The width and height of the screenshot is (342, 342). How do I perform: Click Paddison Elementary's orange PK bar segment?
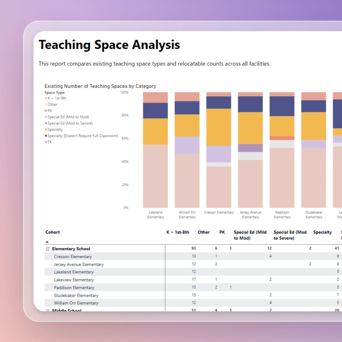pyautogui.click(x=282, y=138)
